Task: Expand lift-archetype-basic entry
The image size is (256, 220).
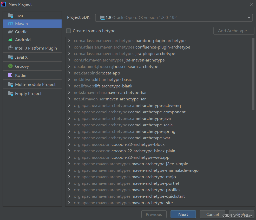Action: coord(69,80)
